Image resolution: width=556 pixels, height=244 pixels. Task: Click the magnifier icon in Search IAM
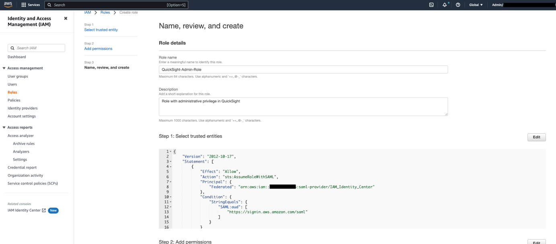pos(12,48)
